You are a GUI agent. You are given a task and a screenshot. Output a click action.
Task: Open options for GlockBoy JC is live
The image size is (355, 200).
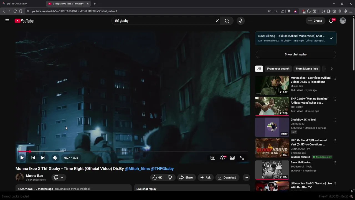335,120
